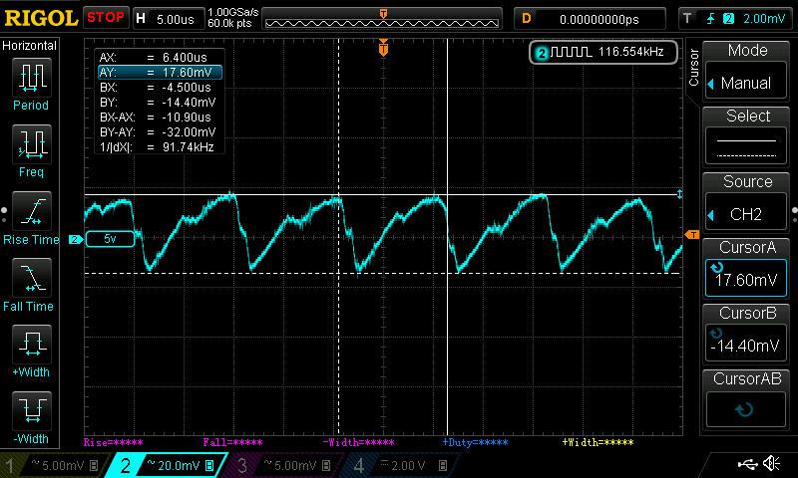The width and height of the screenshot is (798, 478).
Task: Open the cursor Mode Manual menu
Action: tap(748, 72)
